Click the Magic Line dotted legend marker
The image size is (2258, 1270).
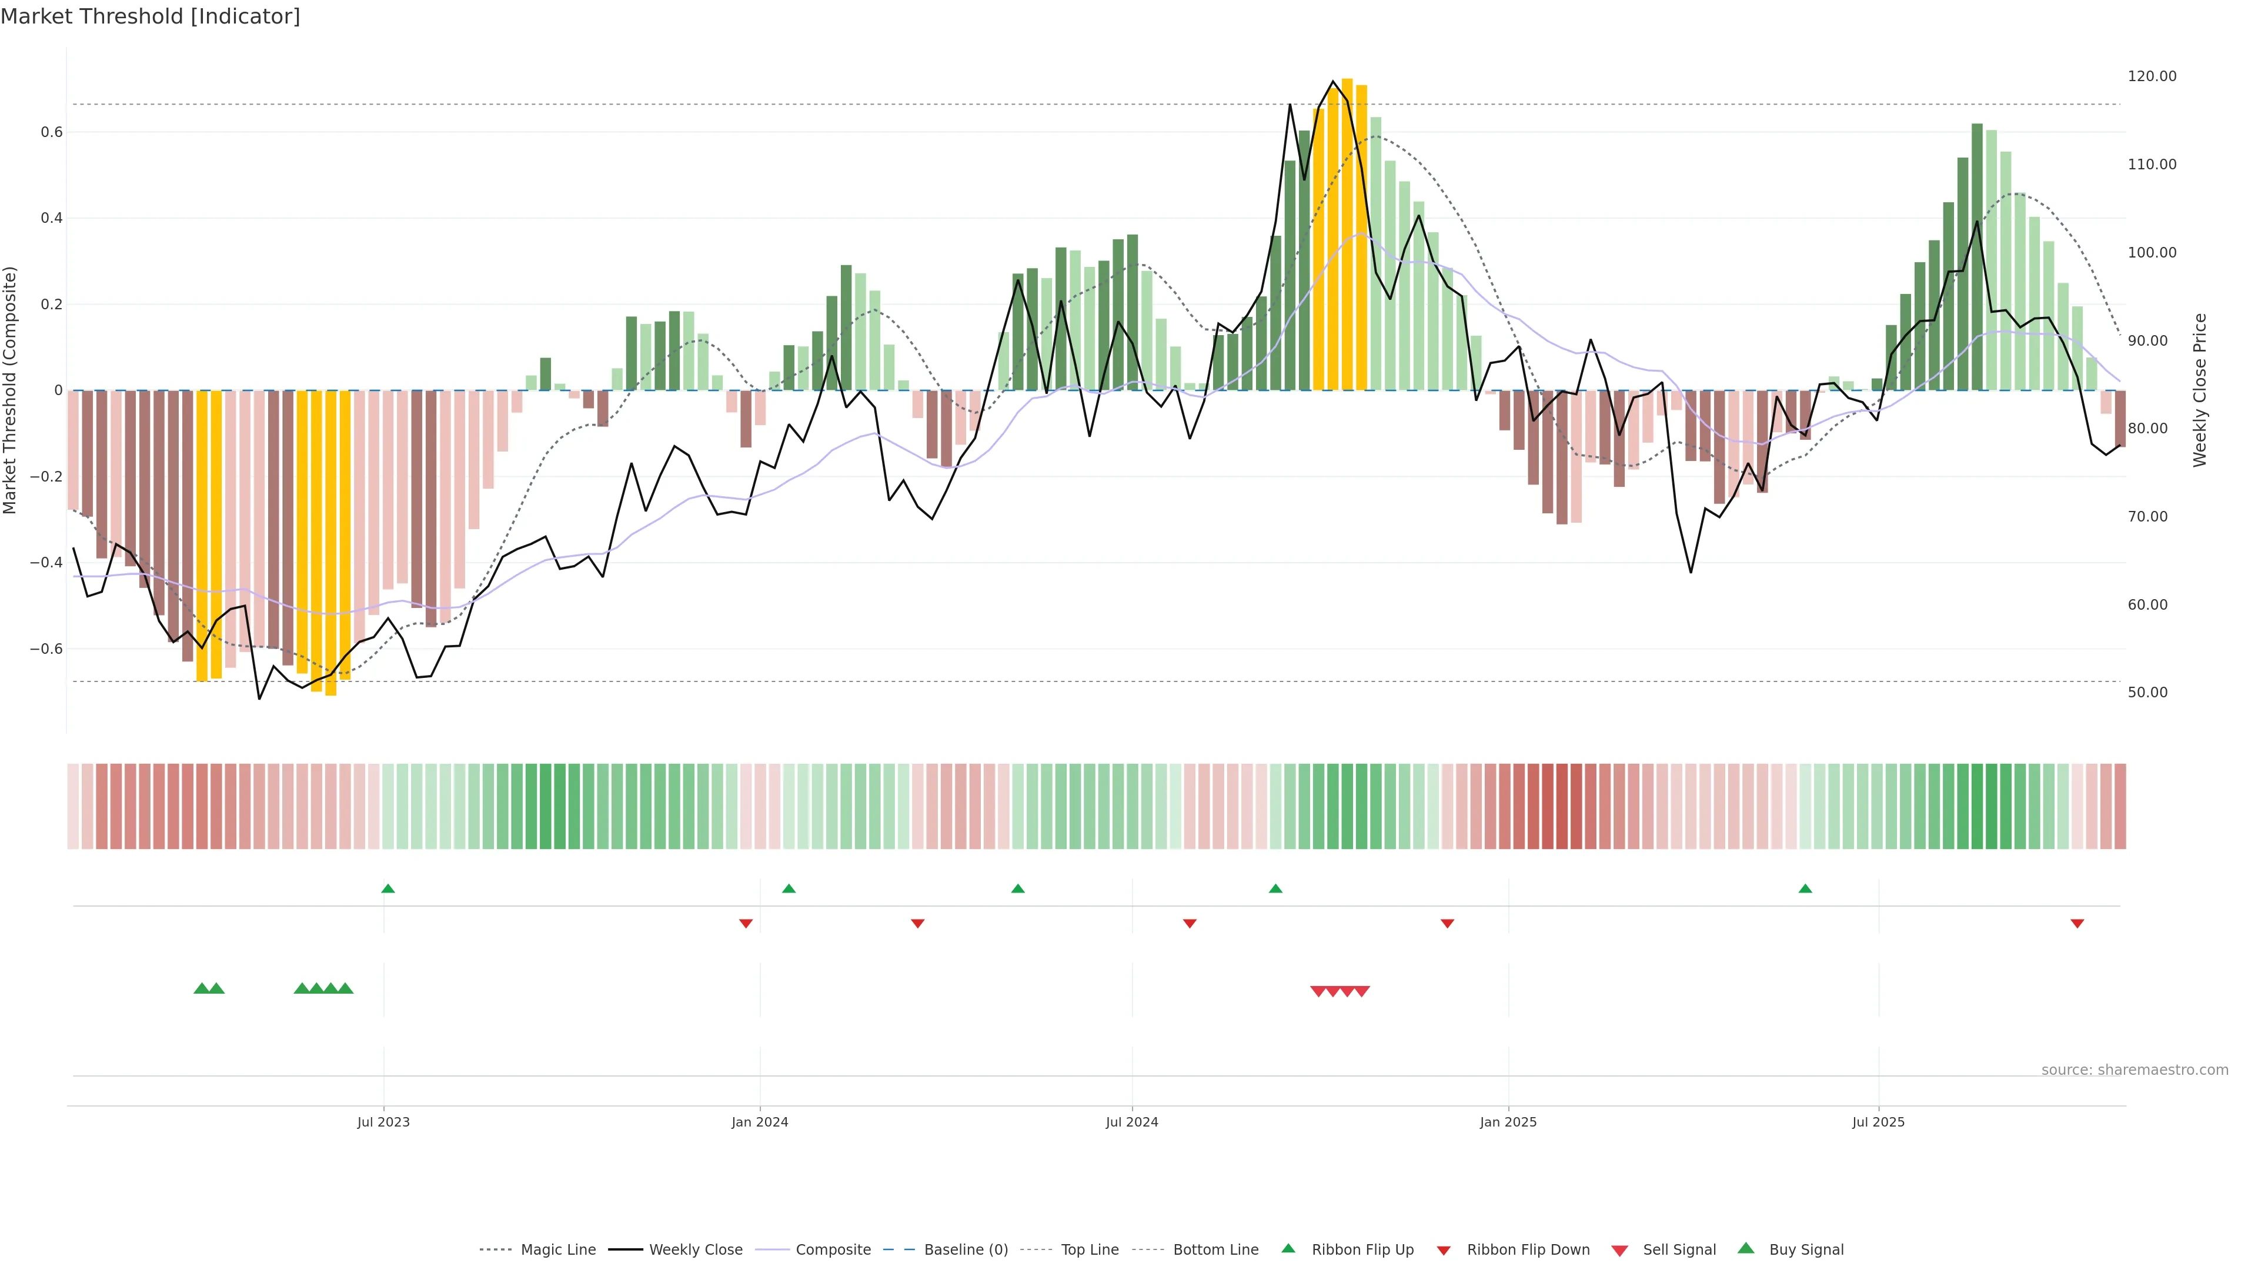[x=495, y=1250]
